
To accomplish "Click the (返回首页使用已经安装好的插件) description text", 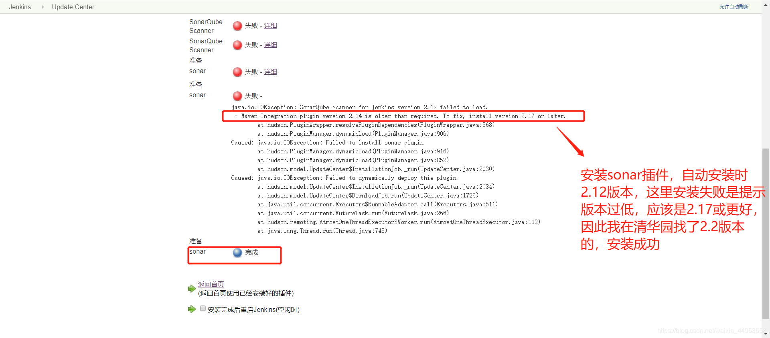I will click(246, 293).
